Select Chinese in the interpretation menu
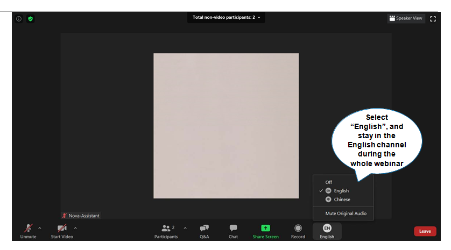The width and height of the screenshot is (451, 250). (342, 199)
